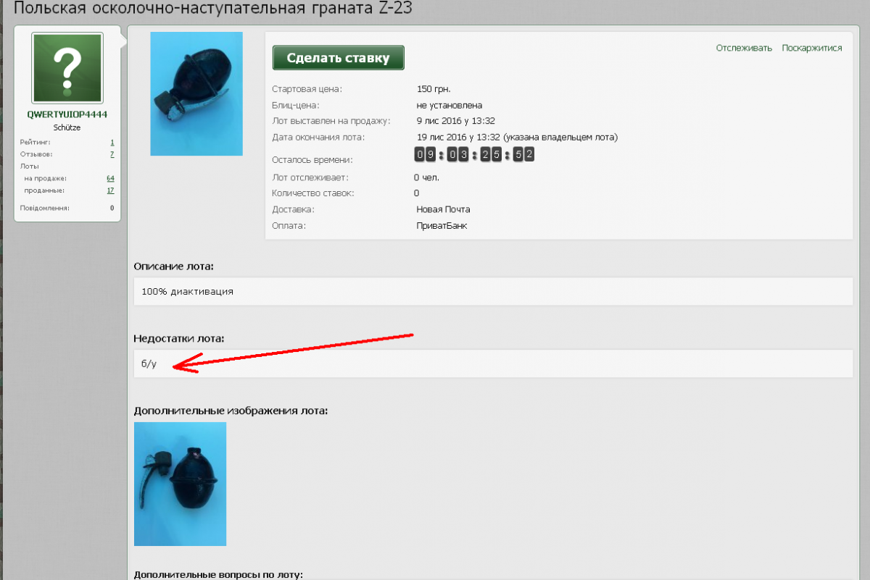This screenshot has height=580, width=870.
Task: Click the seller rating value 1
Action: 112,143
